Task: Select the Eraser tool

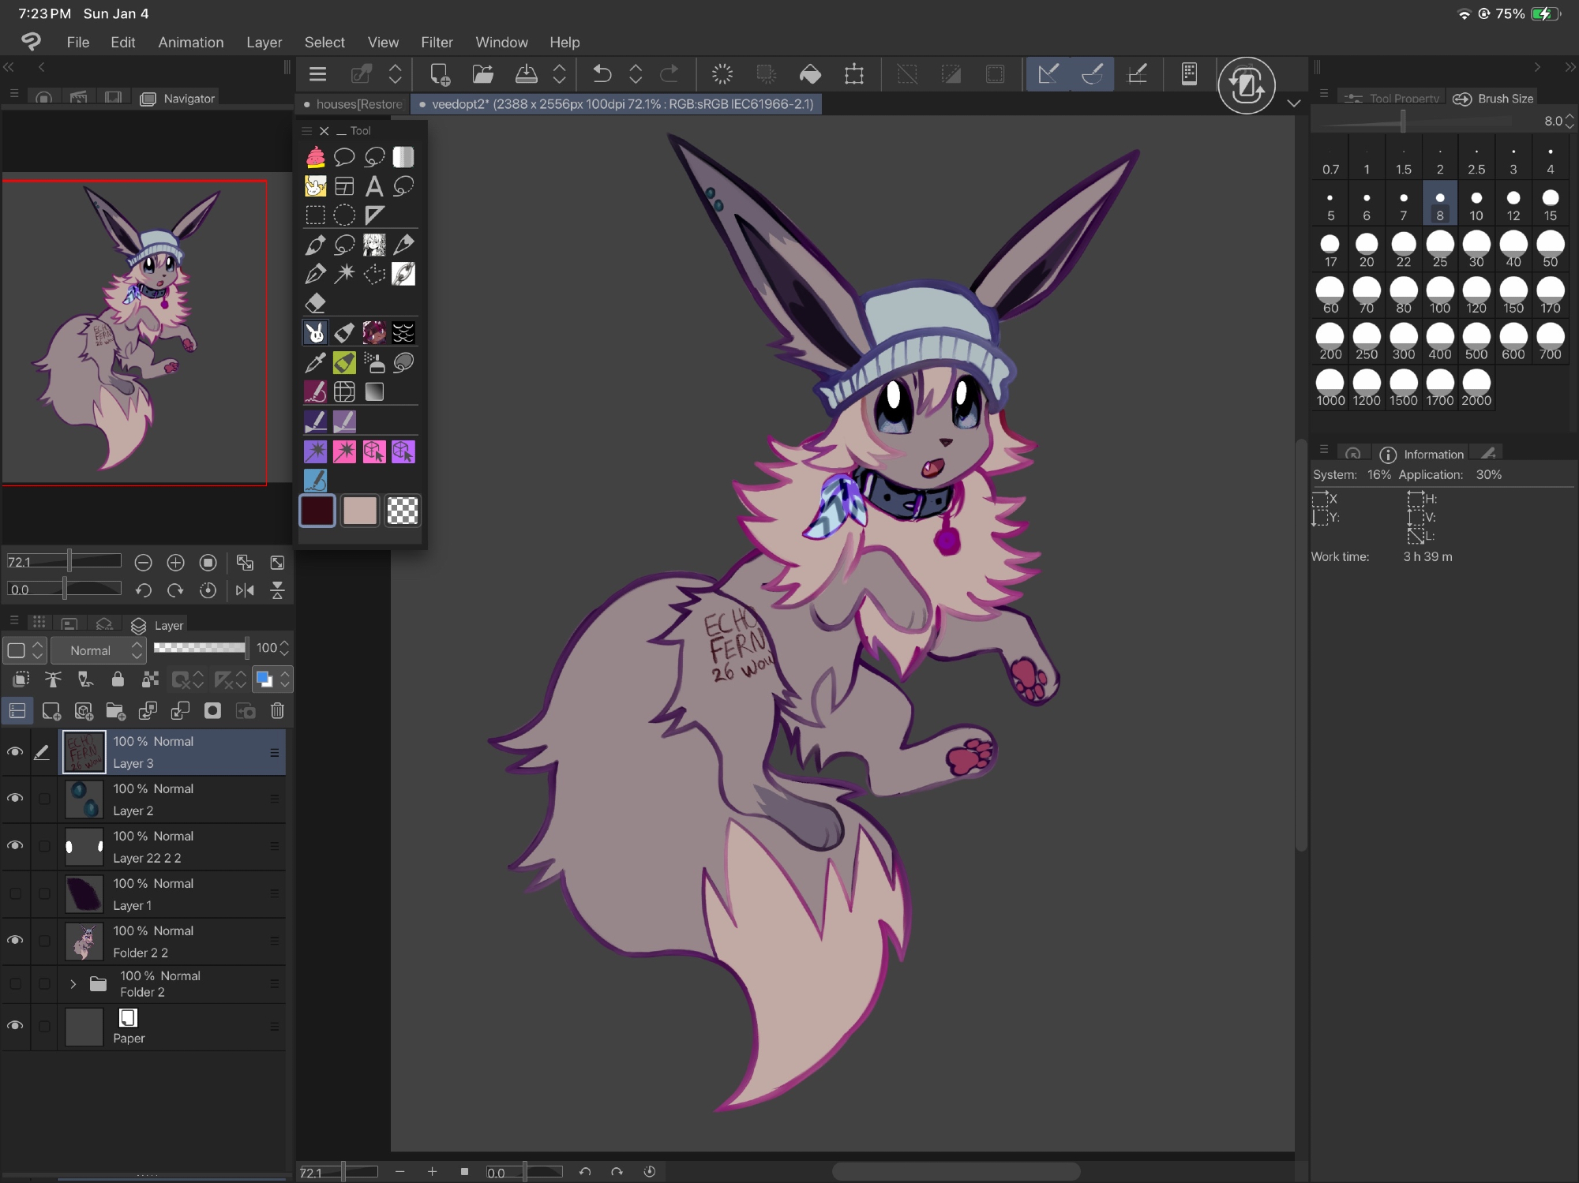Action: point(315,303)
